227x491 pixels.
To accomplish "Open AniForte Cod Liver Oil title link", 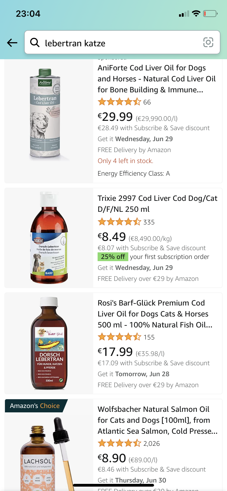I will click(157, 79).
